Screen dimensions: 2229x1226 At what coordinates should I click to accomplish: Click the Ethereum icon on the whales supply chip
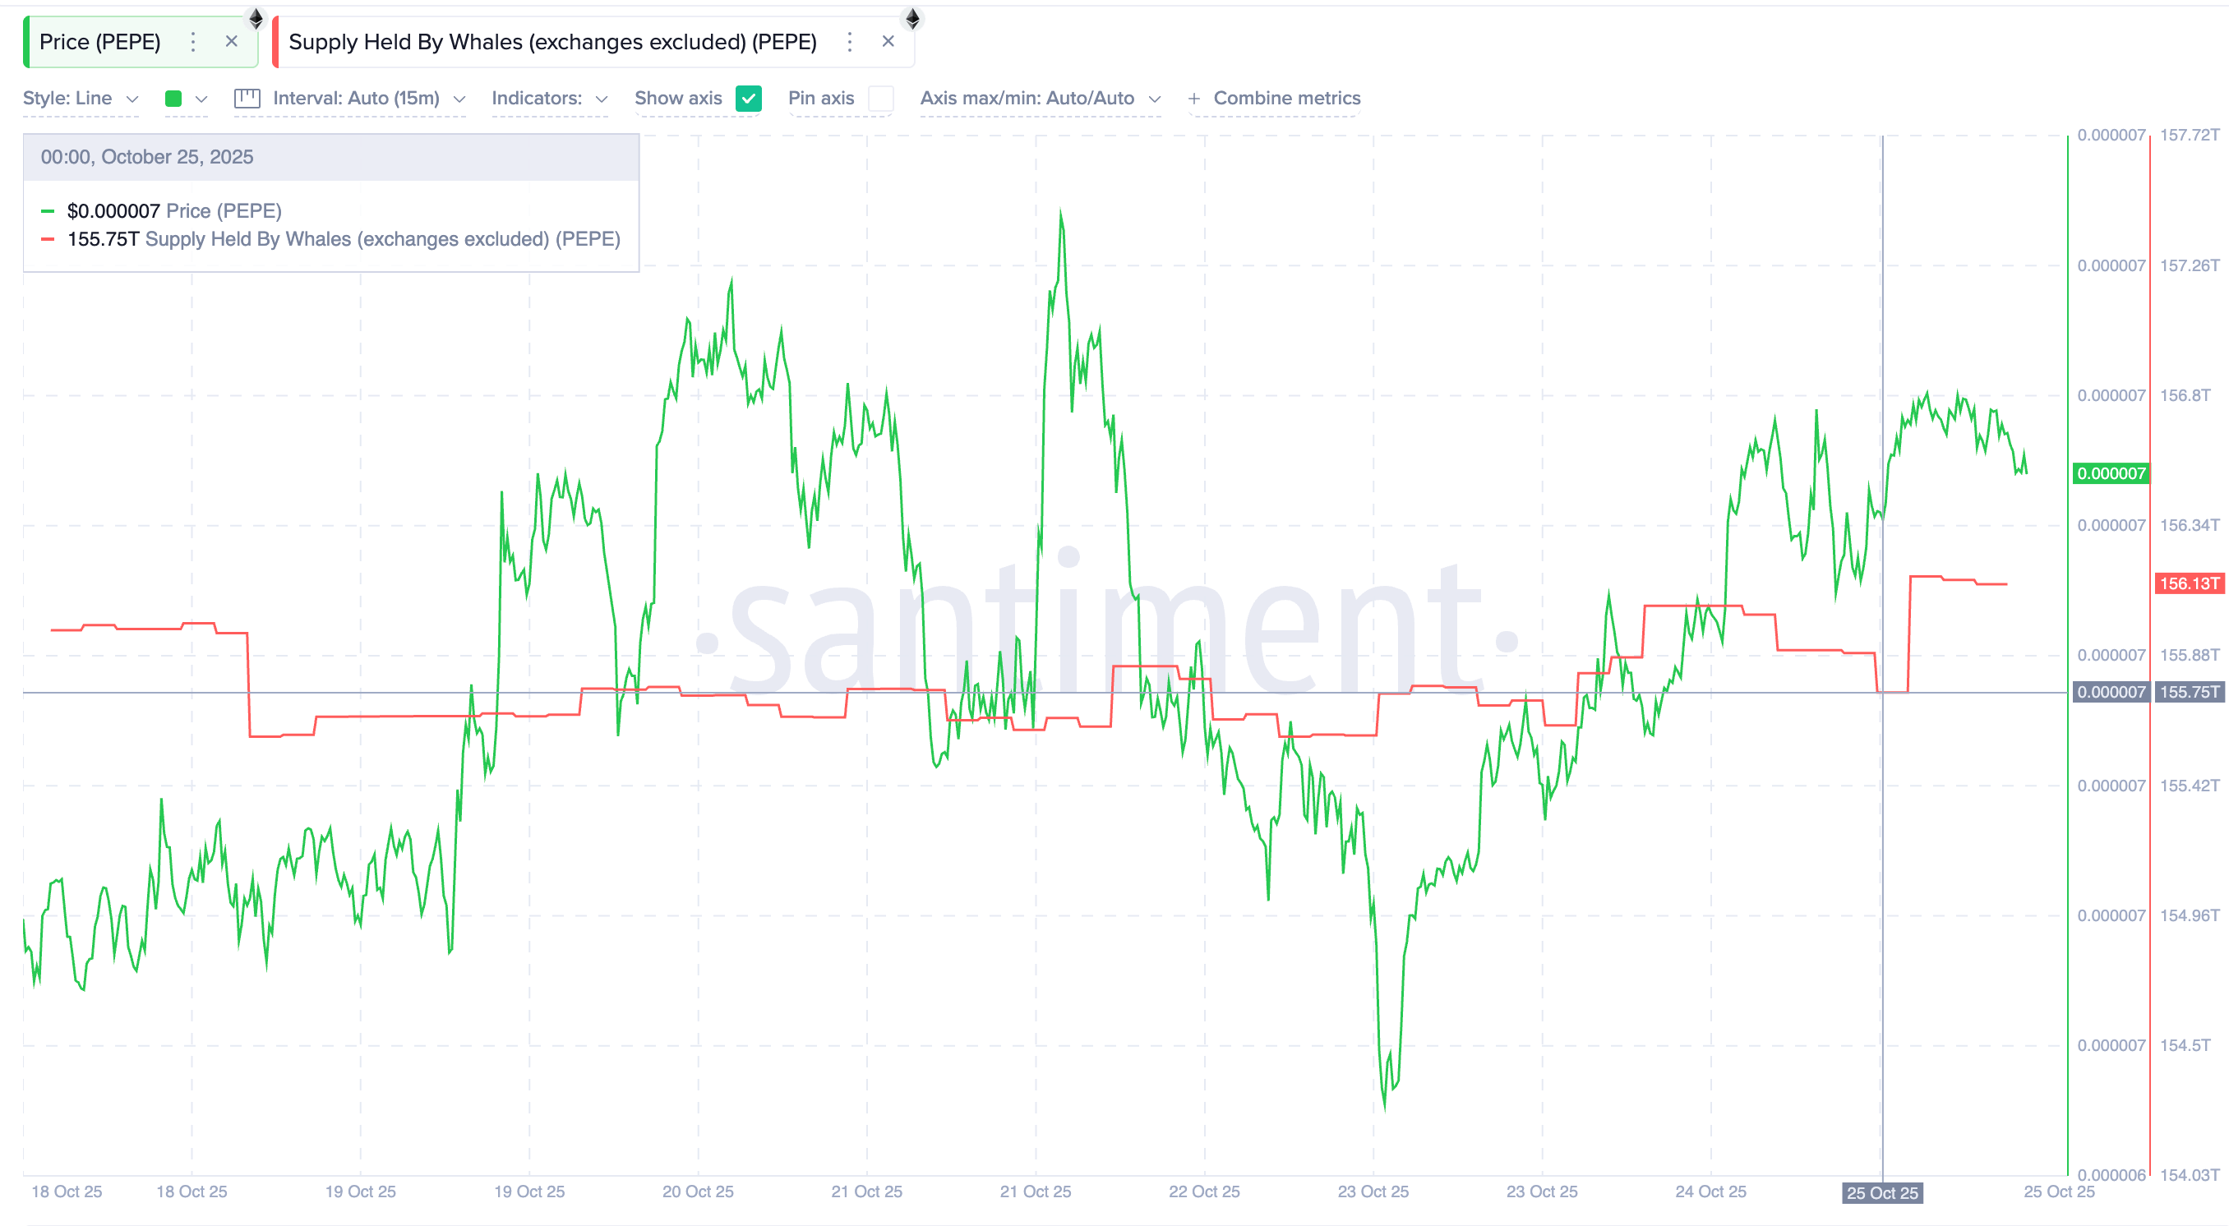913,17
